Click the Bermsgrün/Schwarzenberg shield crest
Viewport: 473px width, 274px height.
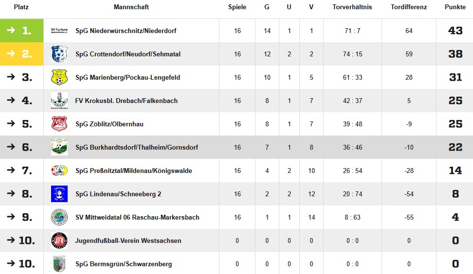59,264
